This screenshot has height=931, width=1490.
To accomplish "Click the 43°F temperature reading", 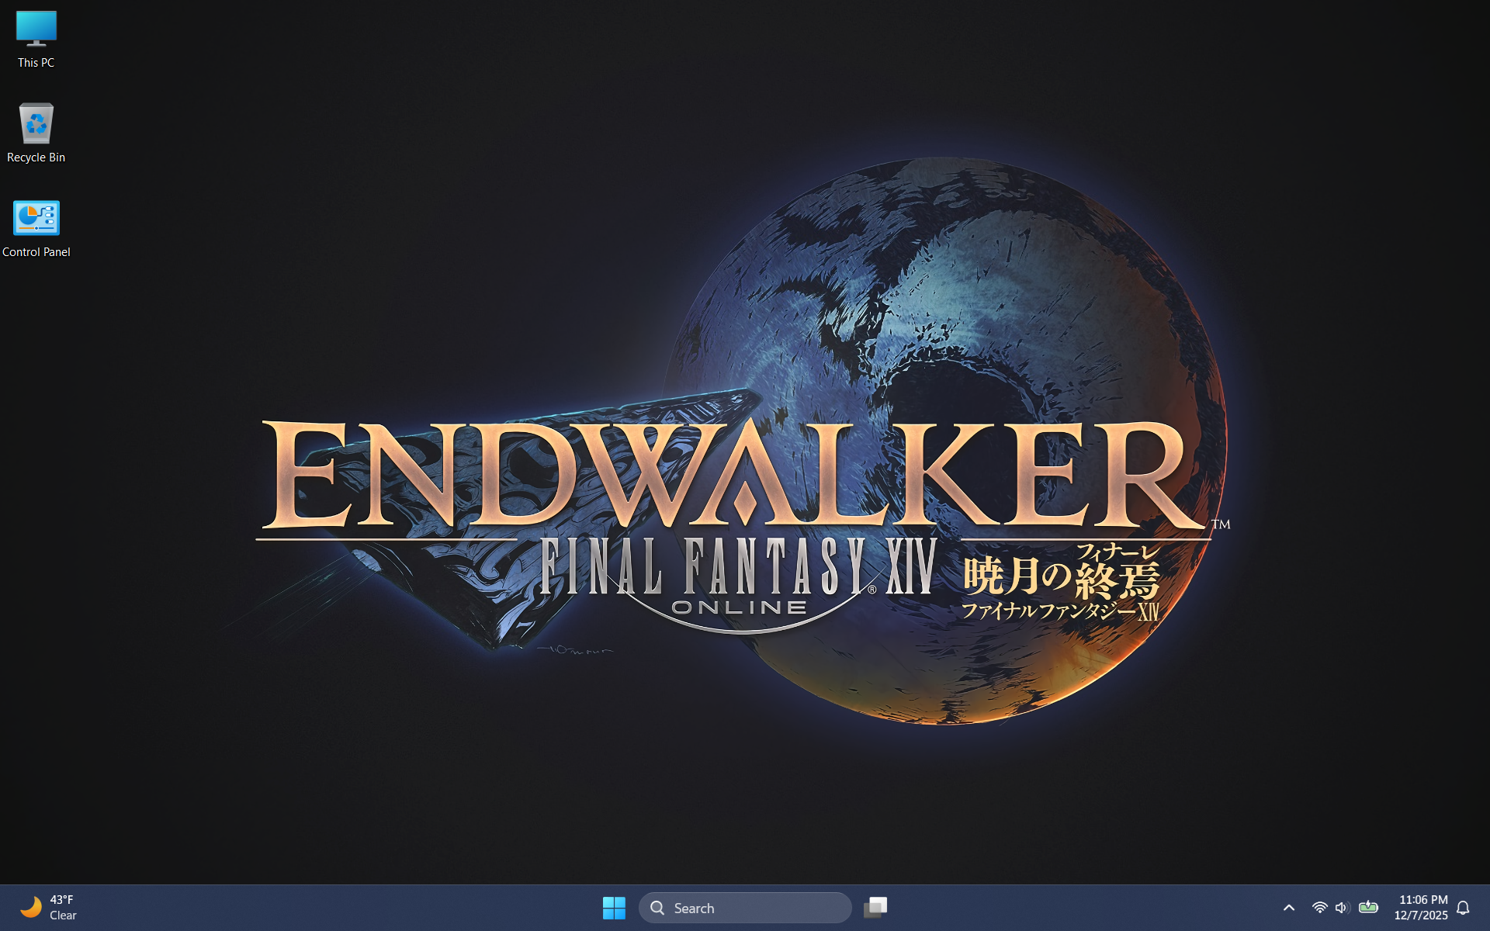I will (x=61, y=900).
